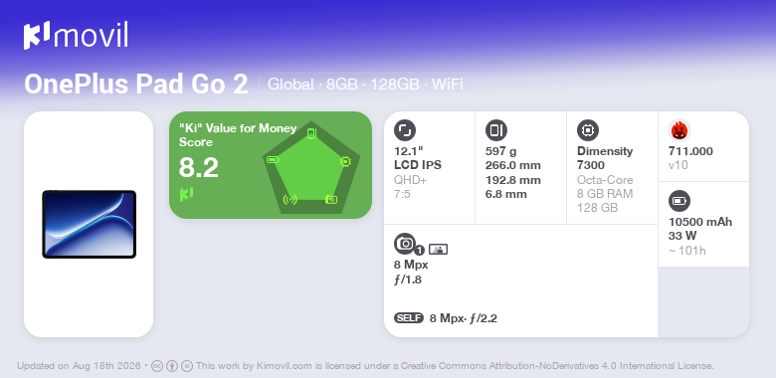
Task: Click the Kimovil logo
Action: click(x=76, y=36)
